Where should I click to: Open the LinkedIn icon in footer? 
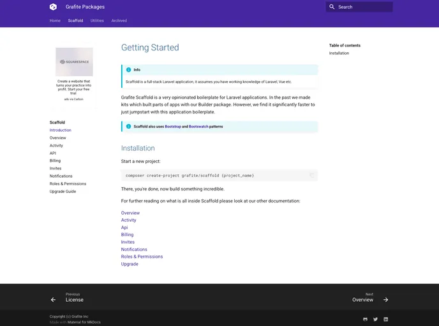386,319
